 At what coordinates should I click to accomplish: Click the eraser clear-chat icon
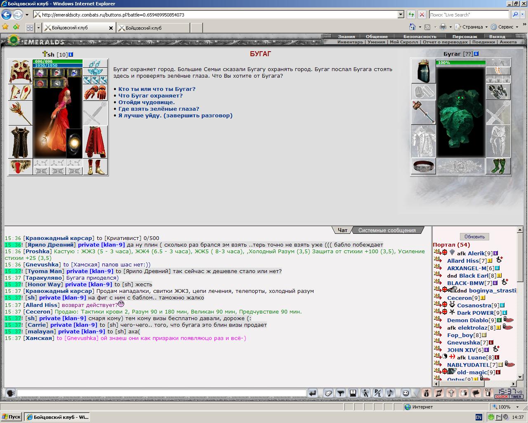(x=328, y=393)
